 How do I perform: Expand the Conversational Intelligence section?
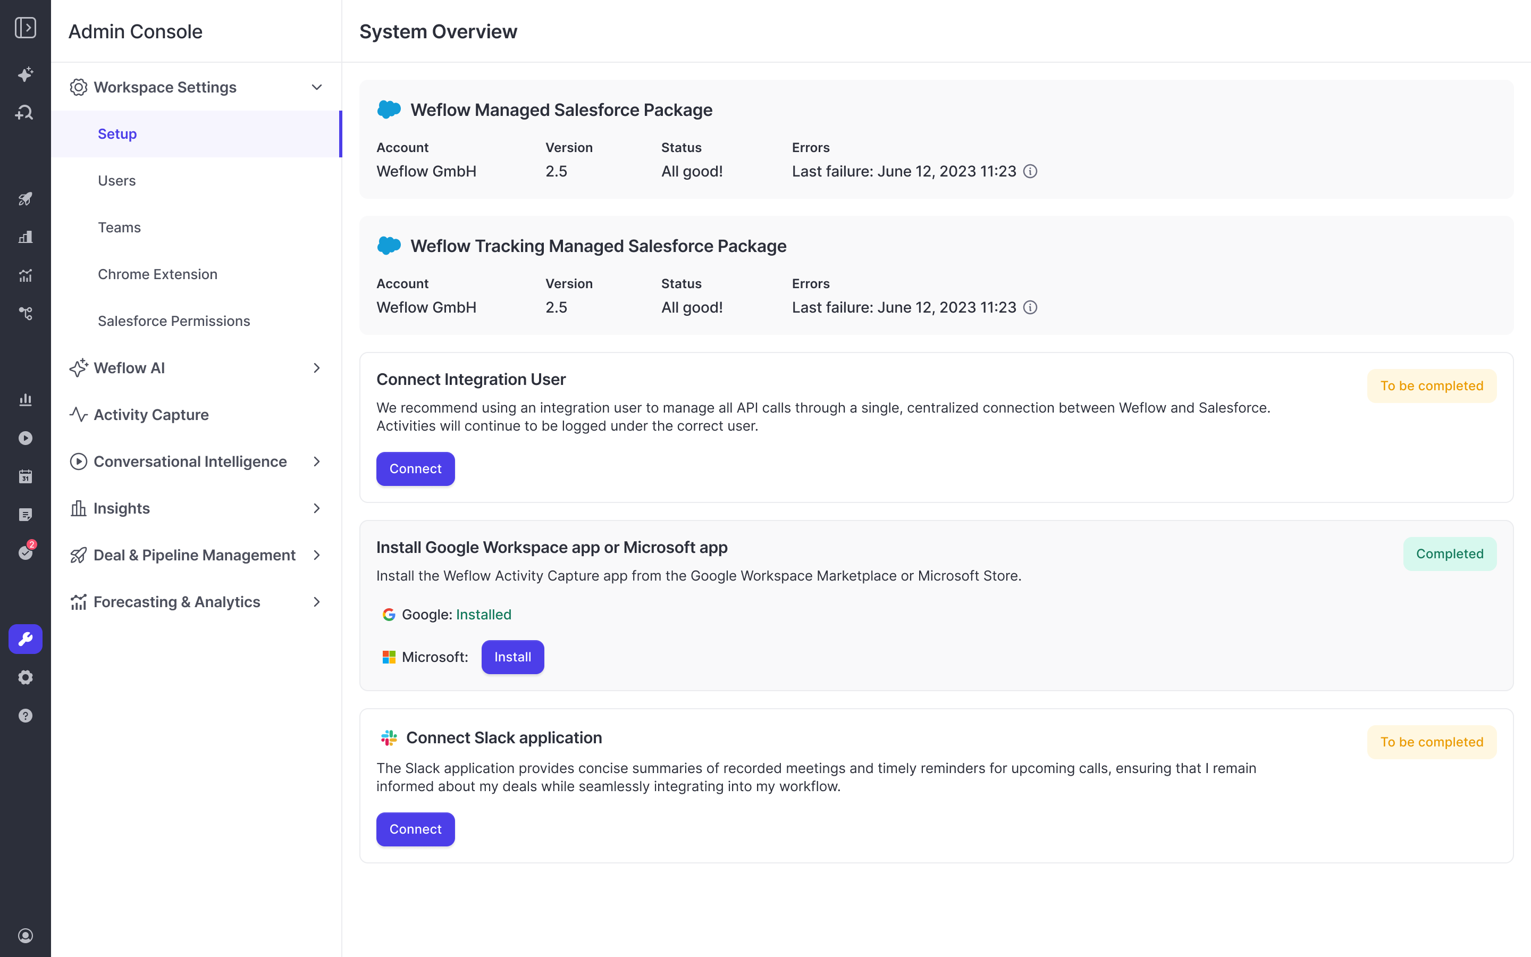pos(317,461)
